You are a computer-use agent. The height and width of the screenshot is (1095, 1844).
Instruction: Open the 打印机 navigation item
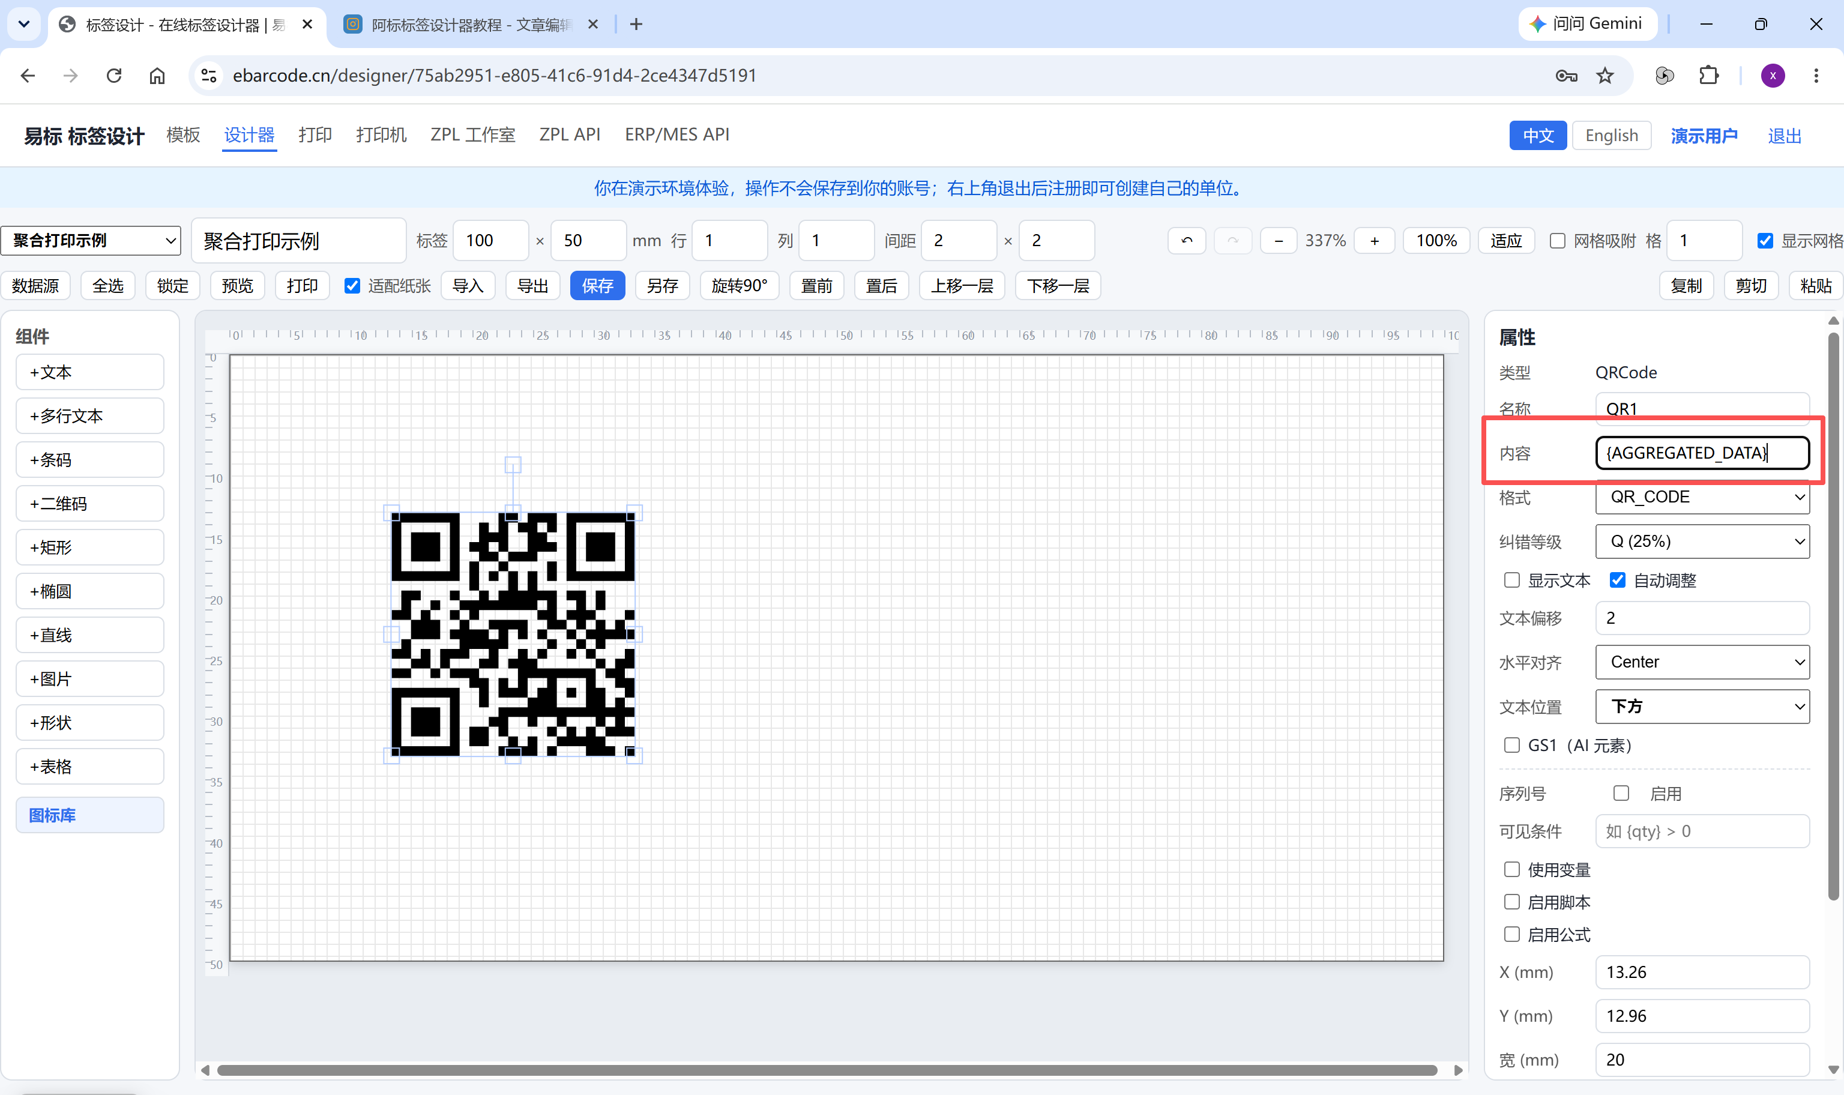point(381,135)
